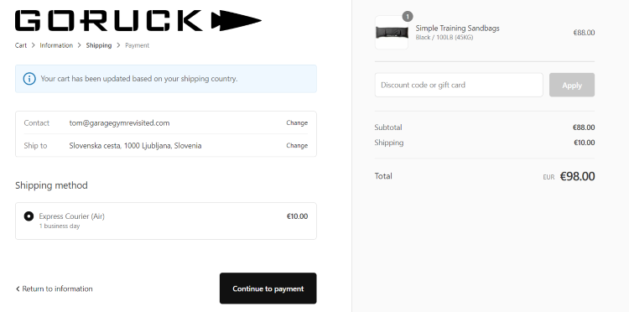The image size is (629, 312).
Task: Change the Ship to address
Action: point(297,146)
